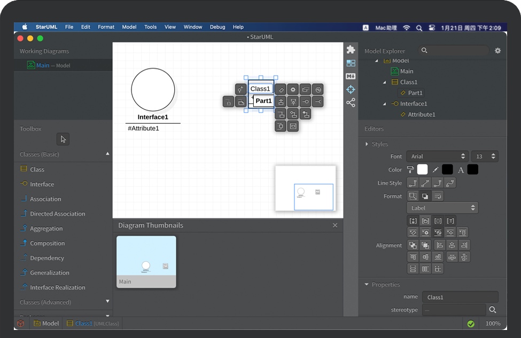Image resolution: width=521 pixels, height=338 pixels.
Task: Click the fill color paint roller icon
Action: 410,170
